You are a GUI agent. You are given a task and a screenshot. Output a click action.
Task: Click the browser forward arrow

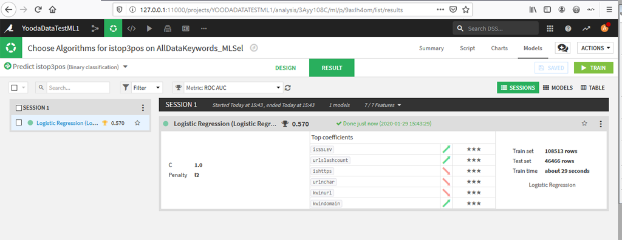(24, 10)
